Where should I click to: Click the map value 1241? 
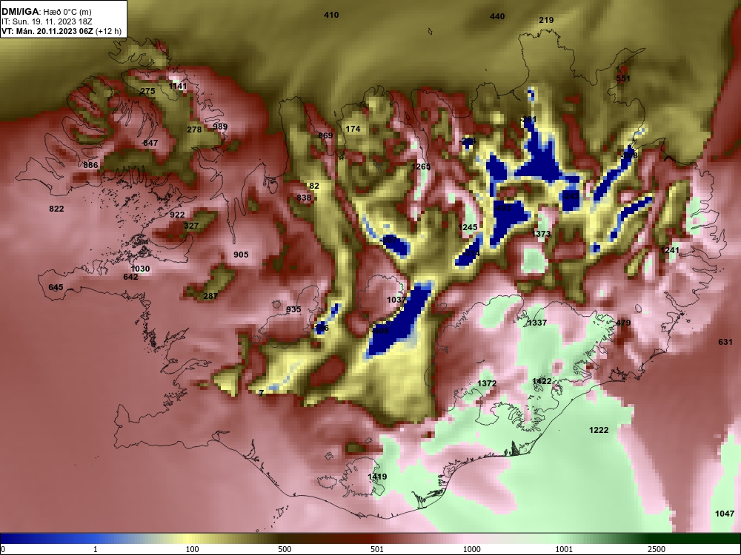click(670, 250)
